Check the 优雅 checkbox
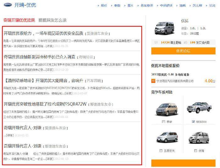 (x=195, y=151)
